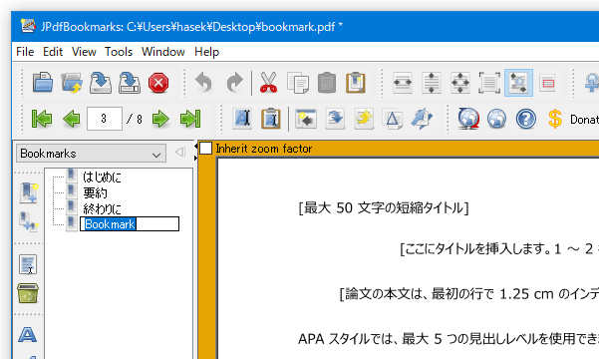Toggle Inherit zoom factor checkbox
This screenshot has height=359, width=599.
(206, 149)
